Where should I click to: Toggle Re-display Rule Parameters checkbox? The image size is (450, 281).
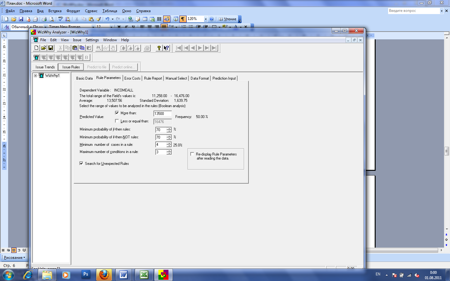(x=192, y=154)
